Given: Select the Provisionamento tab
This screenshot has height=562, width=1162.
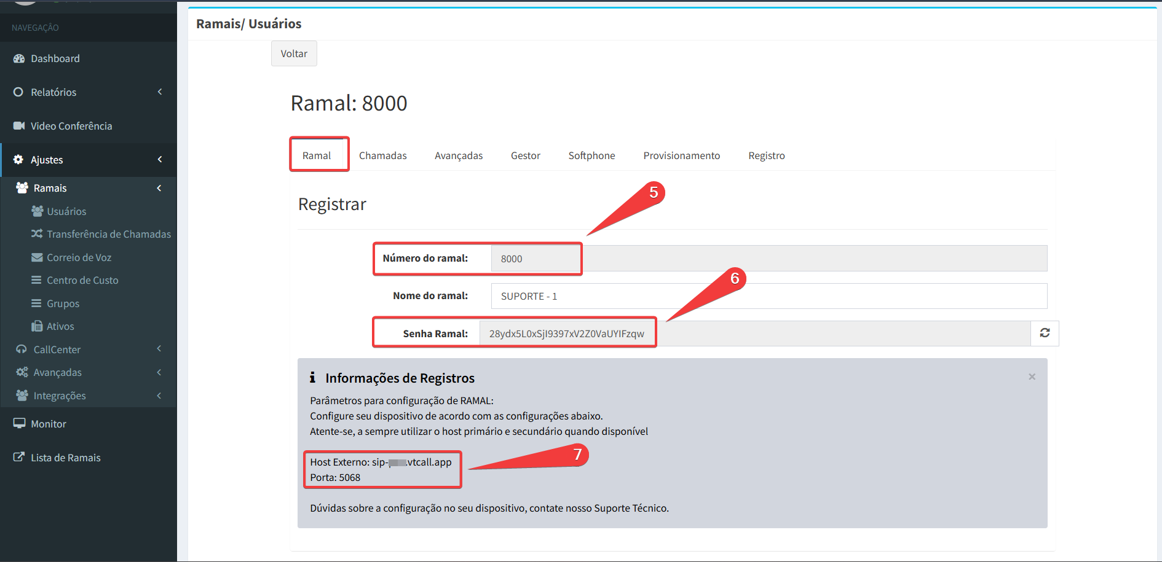Looking at the screenshot, I should click(x=681, y=156).
